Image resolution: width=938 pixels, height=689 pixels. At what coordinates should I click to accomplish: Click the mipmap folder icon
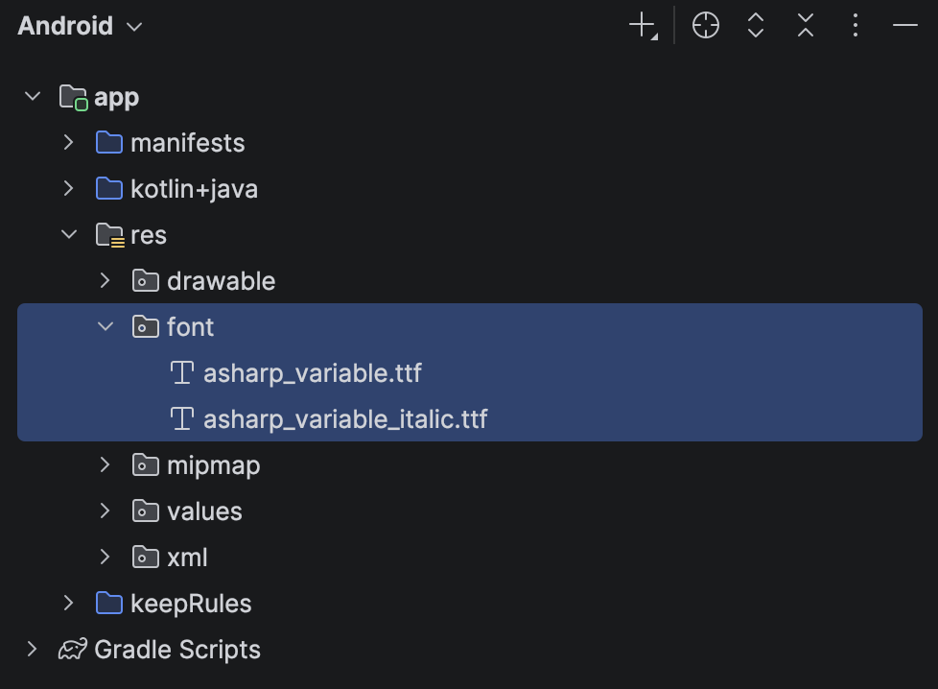tap(146, 465)
